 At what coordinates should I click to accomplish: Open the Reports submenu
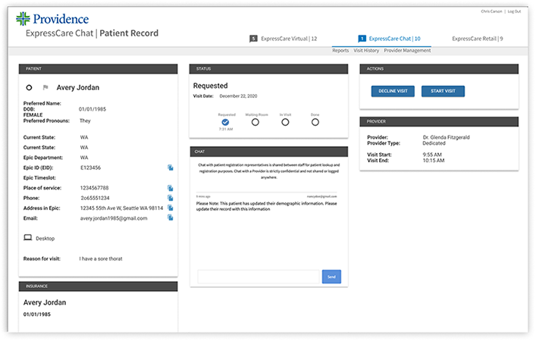pos(340,51)
